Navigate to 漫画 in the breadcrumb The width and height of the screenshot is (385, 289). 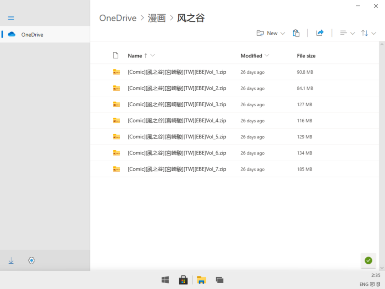[157, 18]
